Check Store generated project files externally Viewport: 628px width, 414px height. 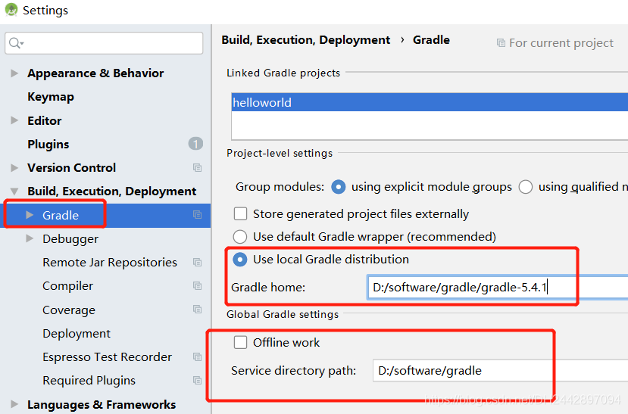(x=240, y=214)
